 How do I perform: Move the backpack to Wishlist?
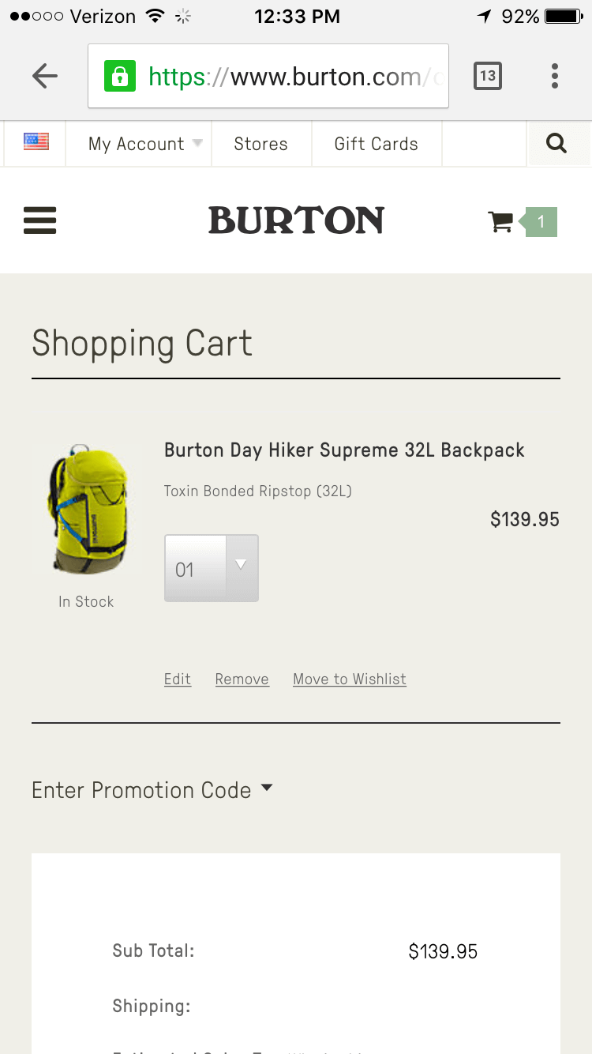pos(350,679)
